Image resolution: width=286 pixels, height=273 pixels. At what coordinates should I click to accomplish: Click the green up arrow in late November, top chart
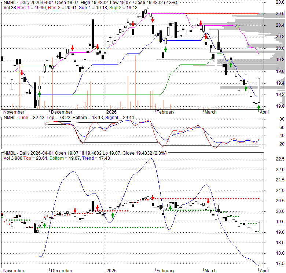tap(39, 93)
